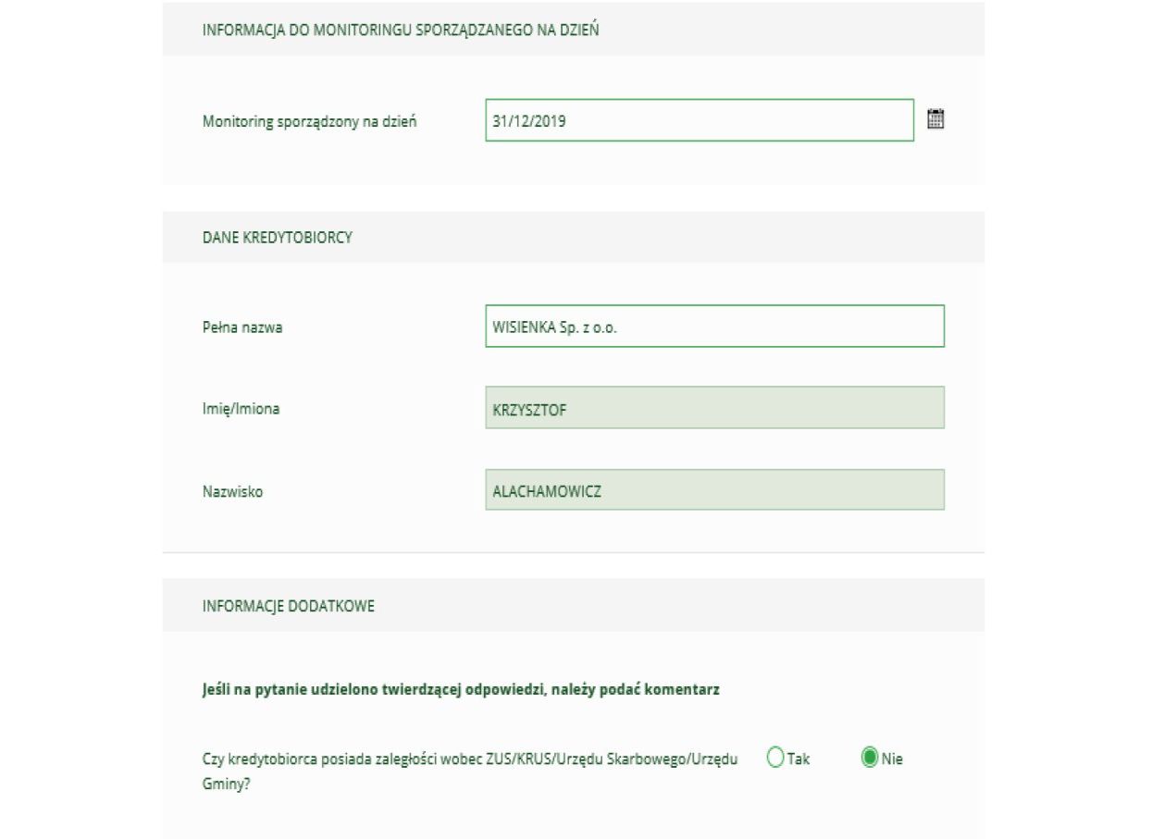Click the 'Imię/Imiona' field label
Screen dimensions: 1164x839
[x=241, y=409]
